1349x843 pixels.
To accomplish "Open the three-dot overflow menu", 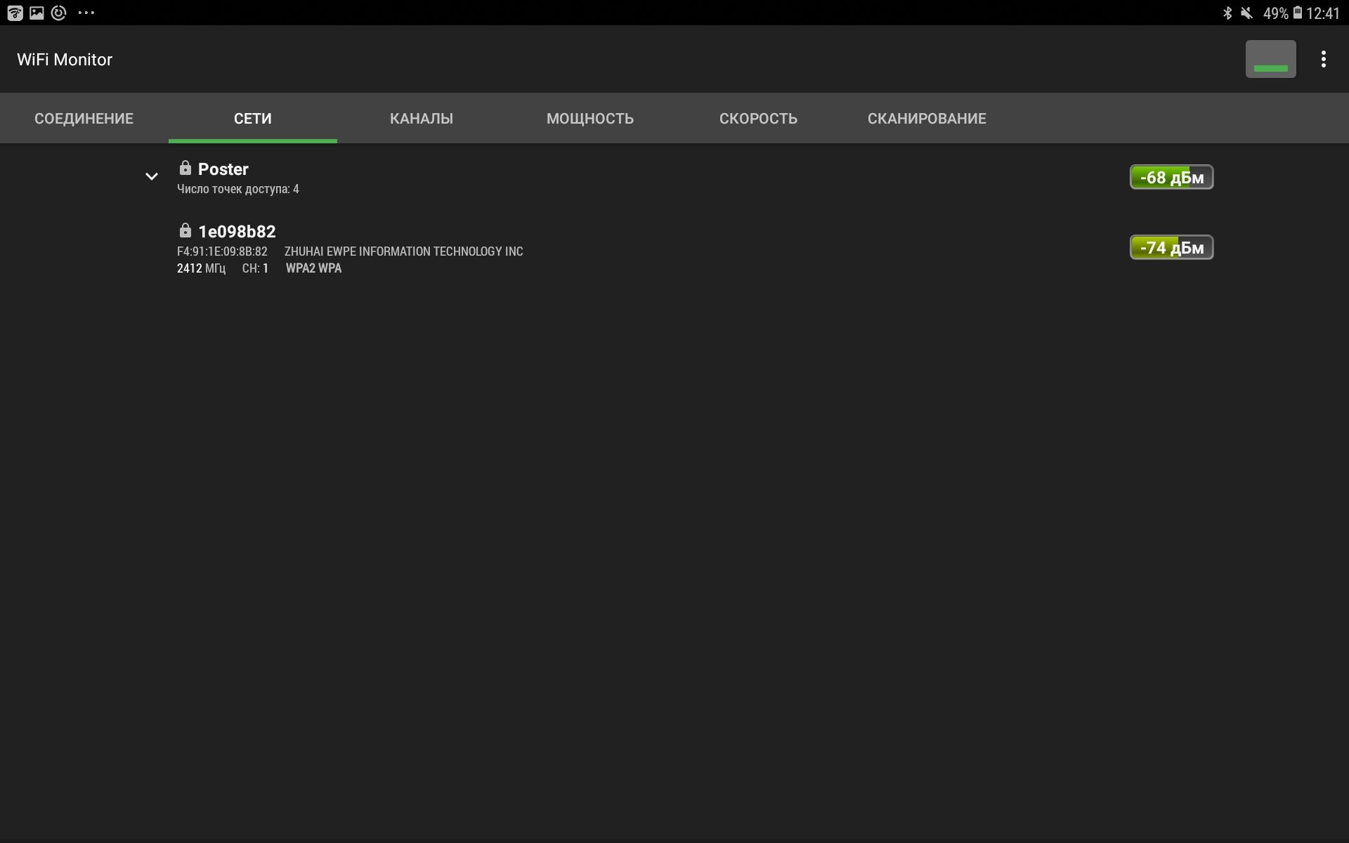I will pos(1323,59).
